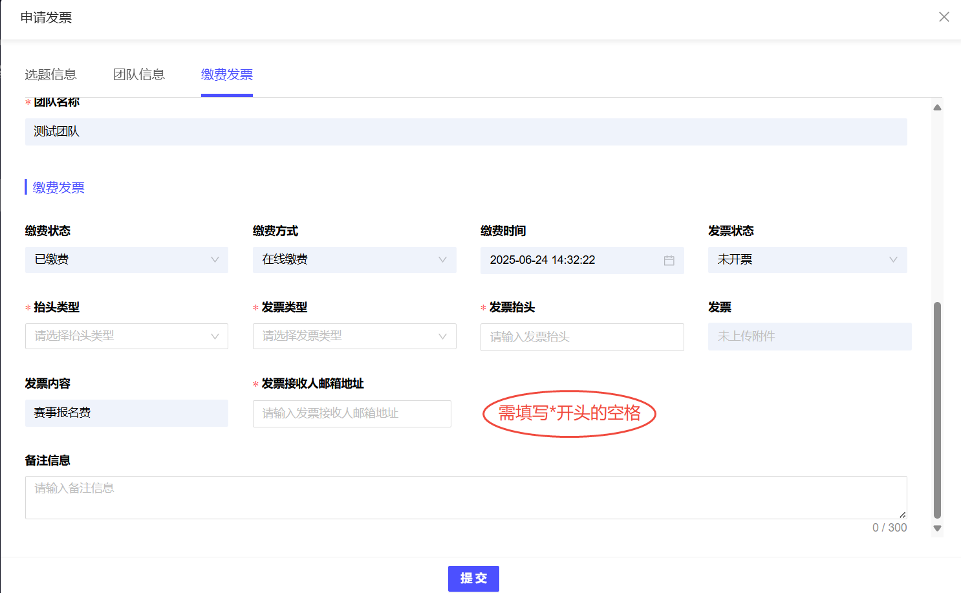Click the 未上传附件 invoice field
Screen dimensions: 961x593
coord(809,336)
